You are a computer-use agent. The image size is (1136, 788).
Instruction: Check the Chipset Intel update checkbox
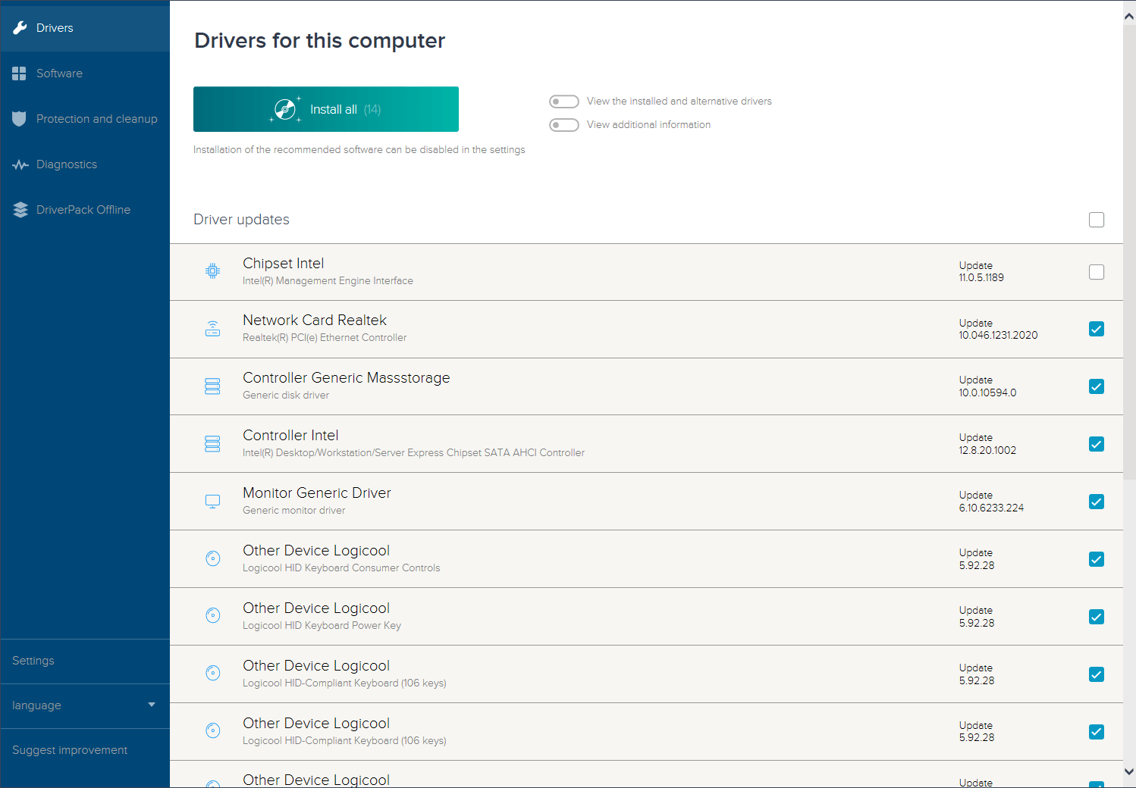point(1097,271)
